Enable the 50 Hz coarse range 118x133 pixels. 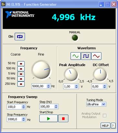click(21, 64)
